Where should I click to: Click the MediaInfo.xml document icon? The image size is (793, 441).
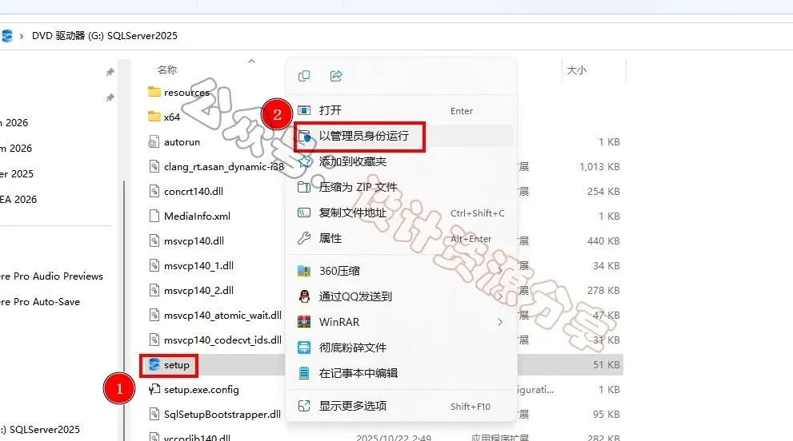click(154, 217)
